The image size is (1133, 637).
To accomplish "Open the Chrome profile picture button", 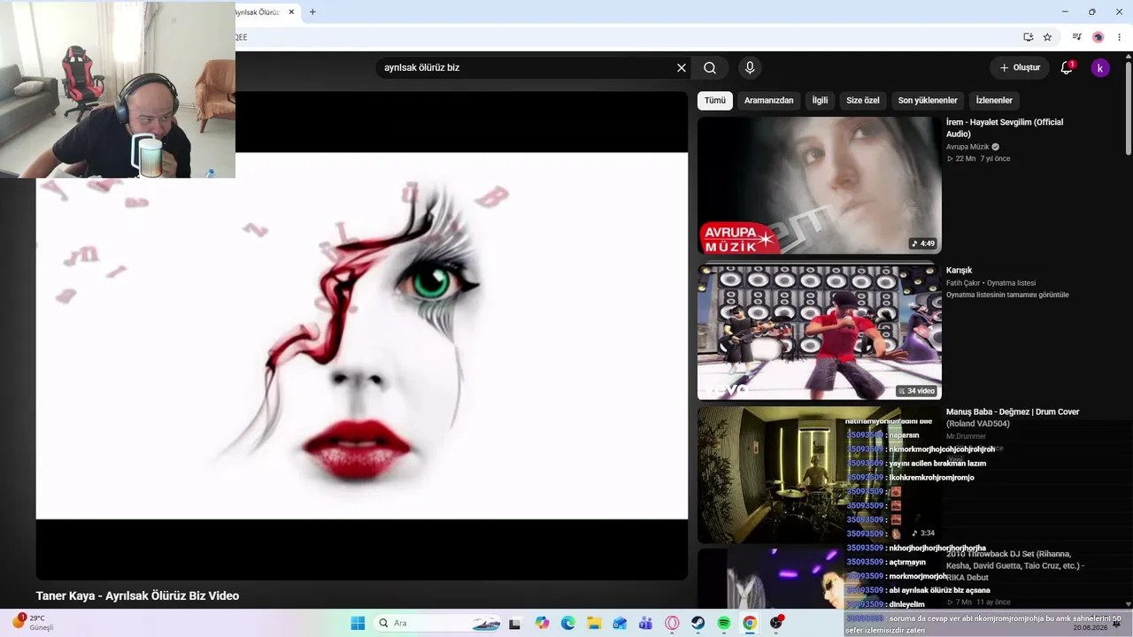I will pyautogui.click(x=1098, y=37).
